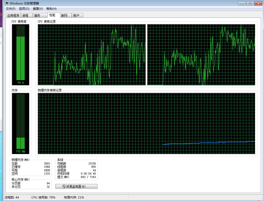Click the 分页数 value 94
The image size is (264, 201).
point(48,183)
